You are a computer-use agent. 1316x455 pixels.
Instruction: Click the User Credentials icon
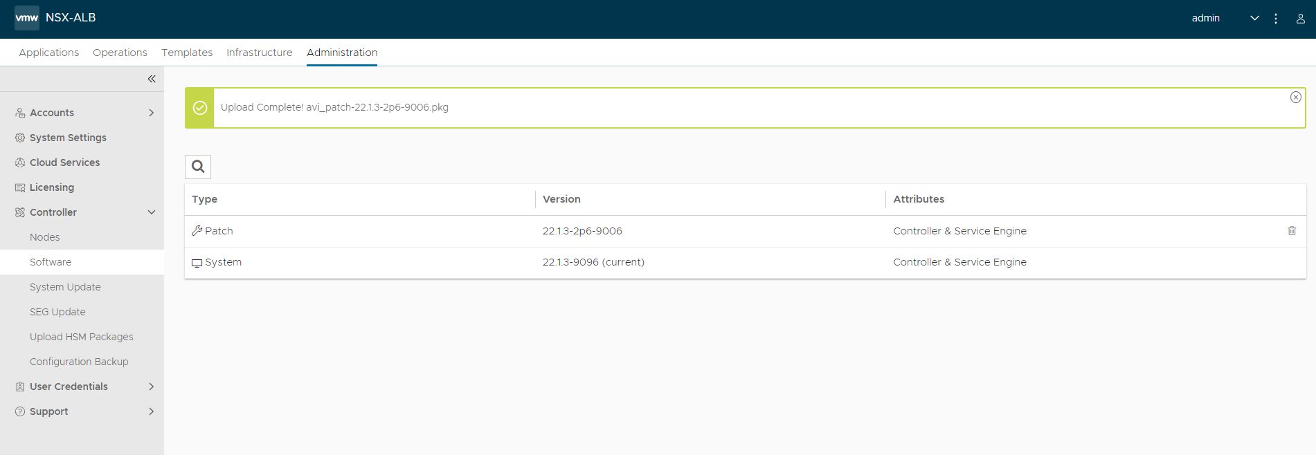(20, 387)
